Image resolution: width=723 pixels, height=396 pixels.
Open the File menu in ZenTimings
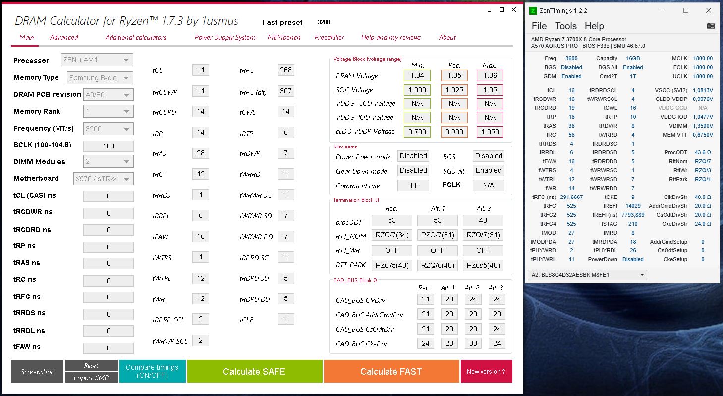click(x=539, y=26)
